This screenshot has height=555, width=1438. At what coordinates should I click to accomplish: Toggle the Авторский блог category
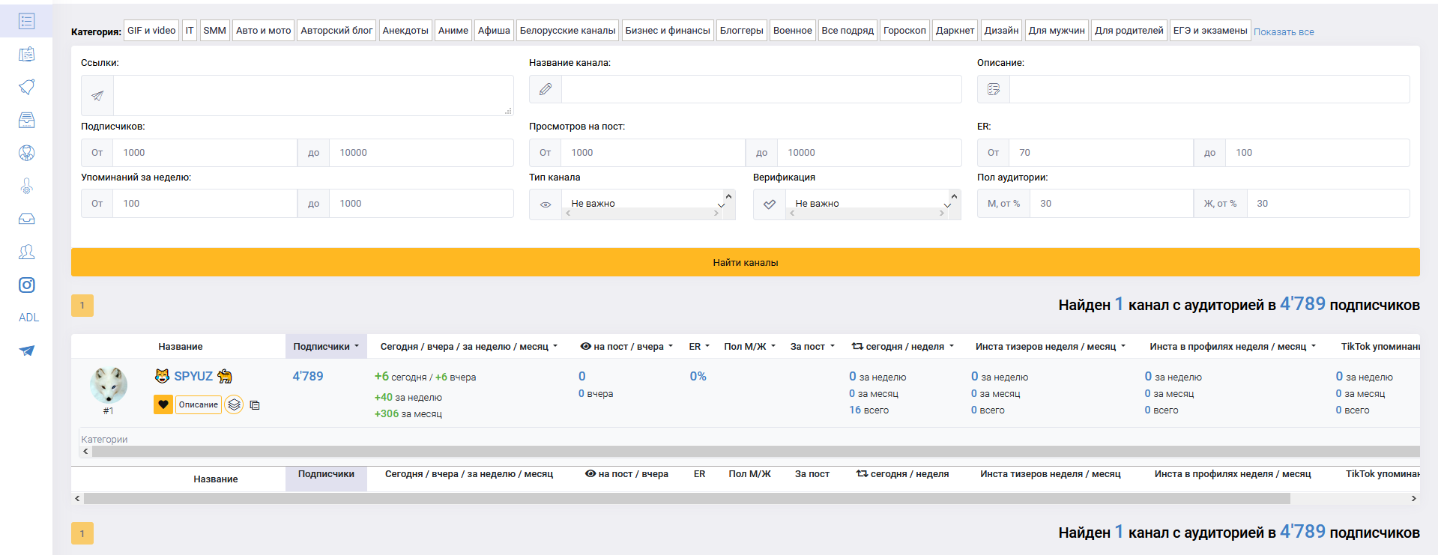(336, 31)
